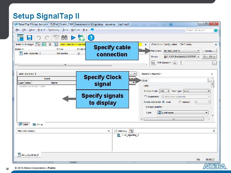Click the auto_signaltap_0 icon in Data Log
Image resolution: width=231 pixels, height=173 pixels.
[x=119, y=135]
